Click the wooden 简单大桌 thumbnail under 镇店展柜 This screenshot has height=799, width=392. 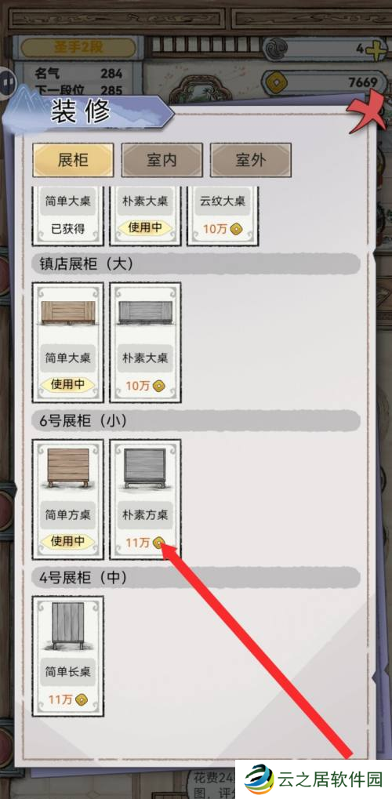[x=67, y=312]
